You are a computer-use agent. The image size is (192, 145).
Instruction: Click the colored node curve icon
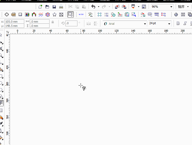click(34, 14)
